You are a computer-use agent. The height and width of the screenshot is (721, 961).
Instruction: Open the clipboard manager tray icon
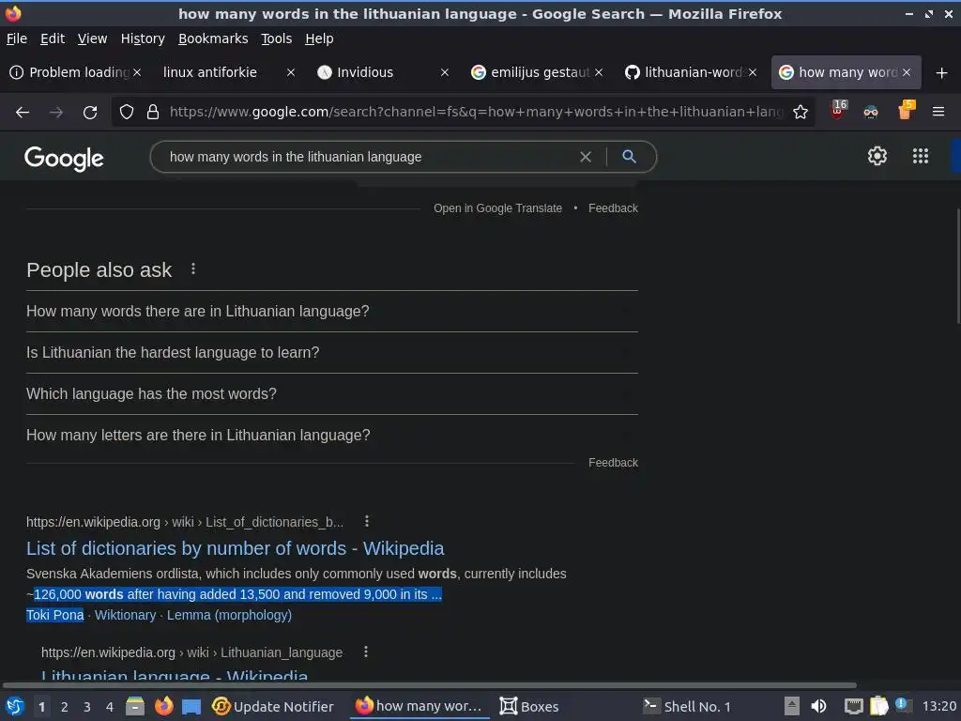tap(878, 706)
